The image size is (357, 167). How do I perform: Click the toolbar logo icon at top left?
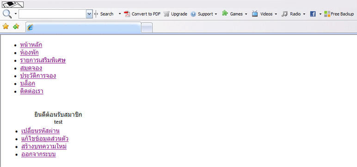pyautogui.click(x=13, y=4)
